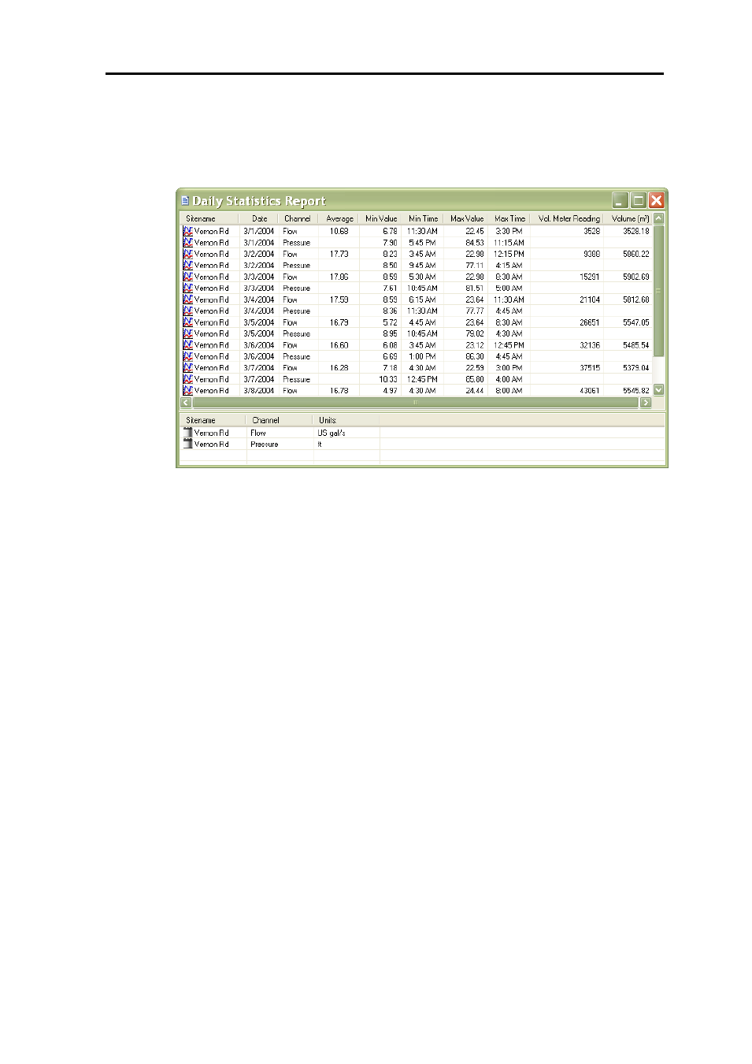Click the graph icon in the 3/4/2004 Flow row
The width and height of the screenshot is (752, 1064).
(x=187, y=299)
